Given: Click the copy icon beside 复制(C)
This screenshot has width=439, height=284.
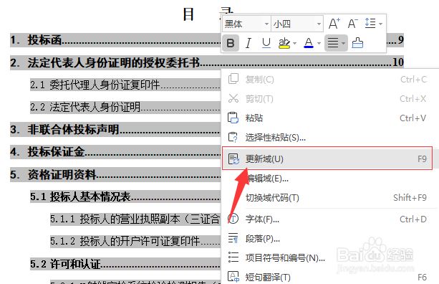Looking at the screenshot, I should [x=233, y=79].
